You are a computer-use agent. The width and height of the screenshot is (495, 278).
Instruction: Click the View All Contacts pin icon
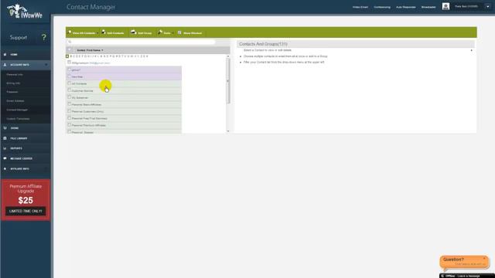tap(70, 32)
